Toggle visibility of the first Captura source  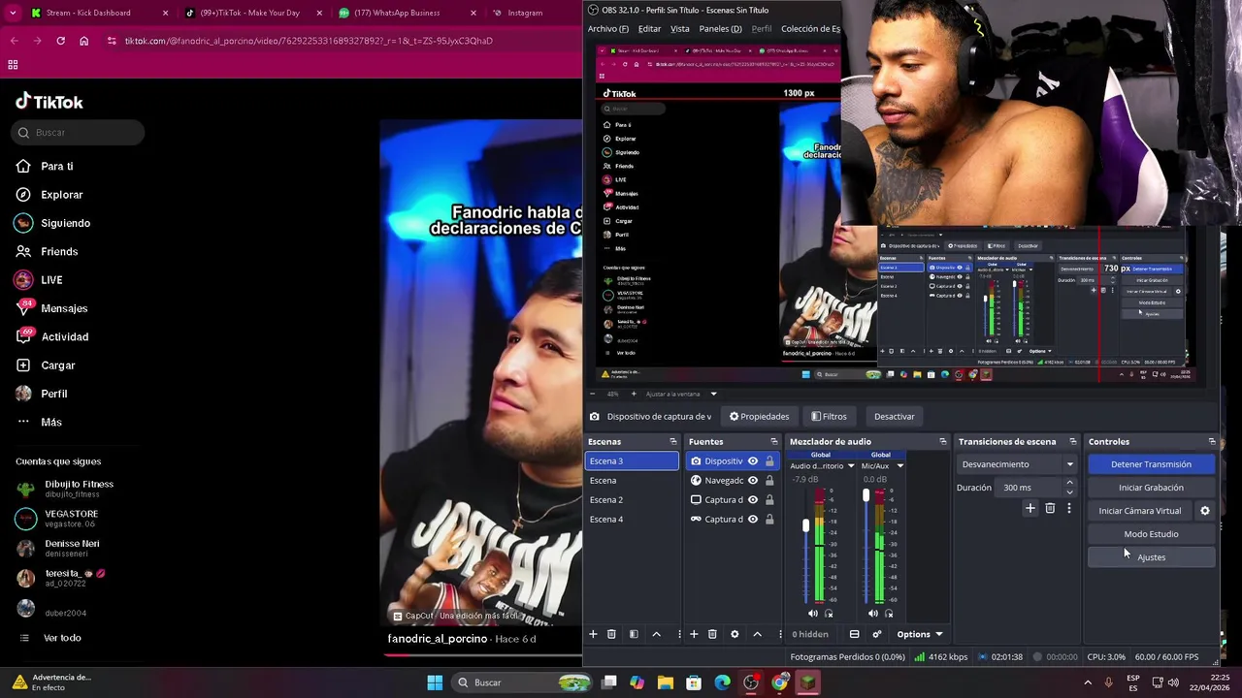click(753, 500)
